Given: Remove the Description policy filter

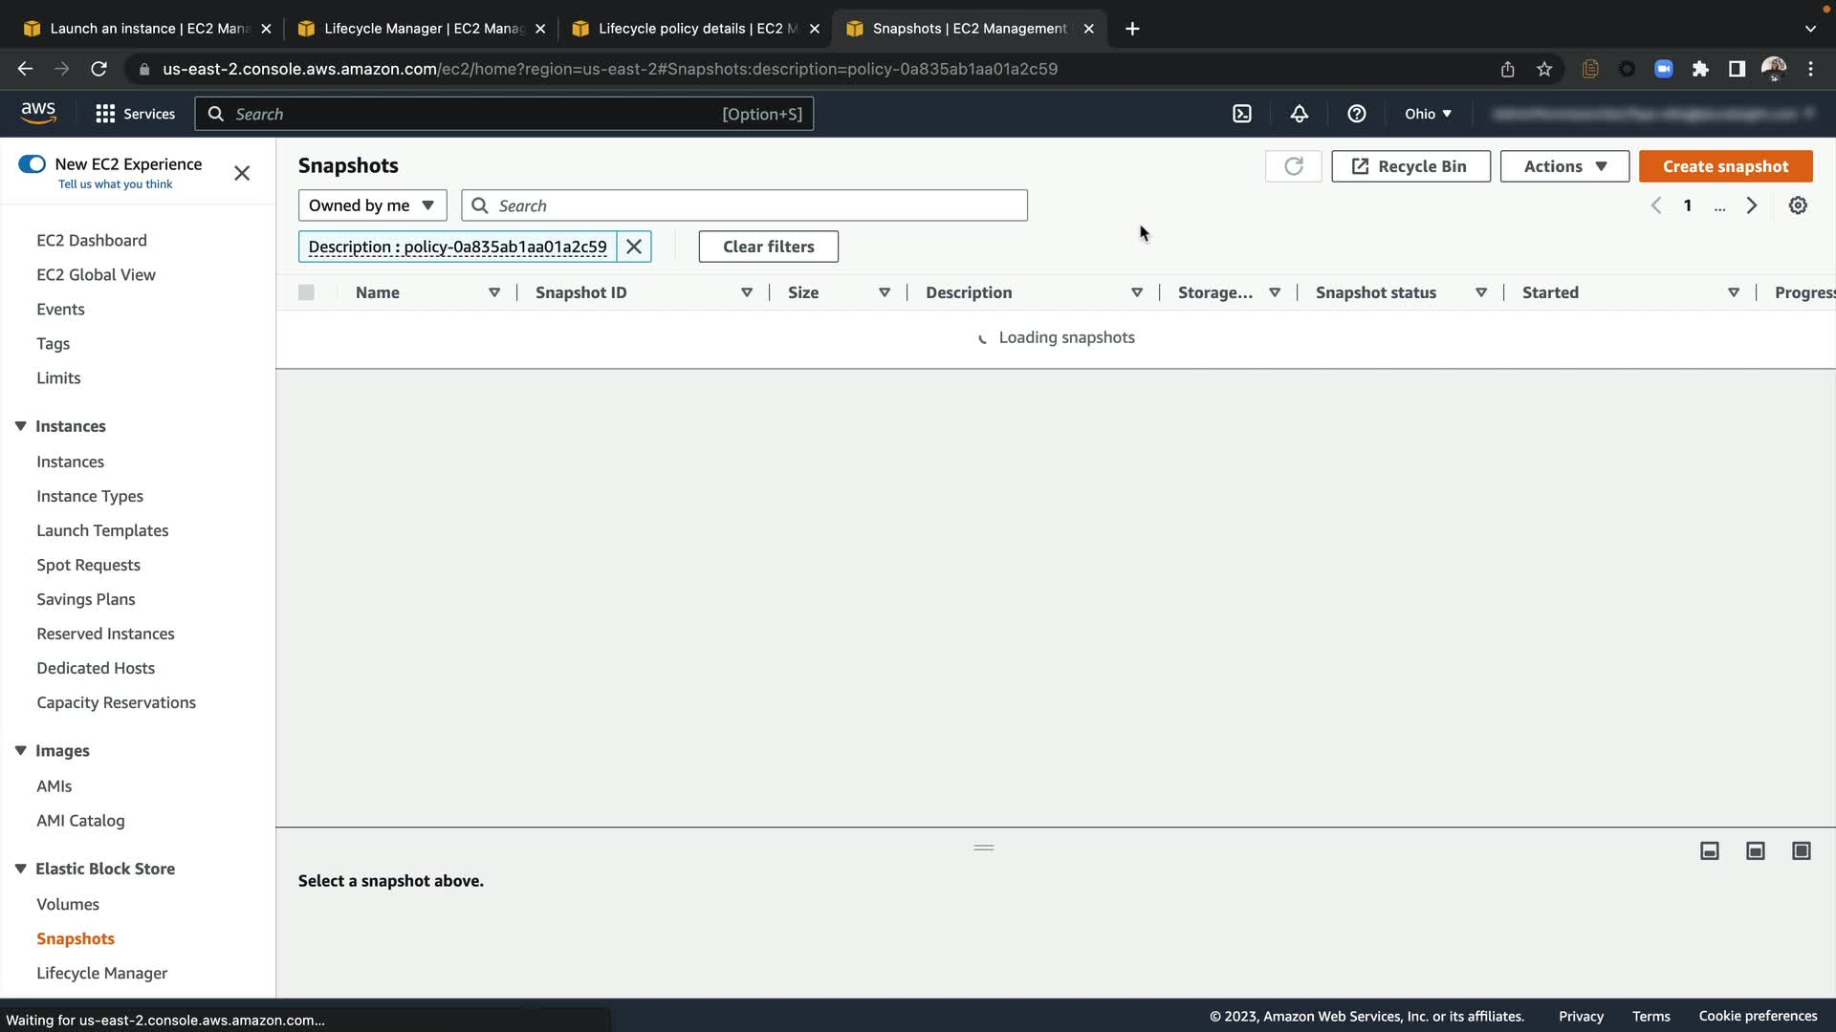Looking at the screenshot, I should click(x=634, y=247).
